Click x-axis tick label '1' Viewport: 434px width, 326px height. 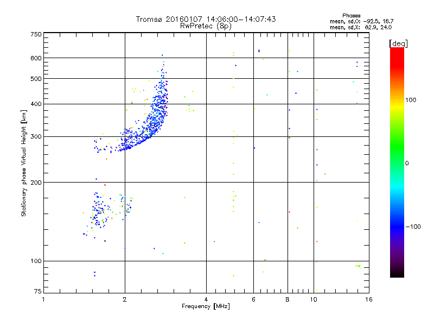coord(43,300)
